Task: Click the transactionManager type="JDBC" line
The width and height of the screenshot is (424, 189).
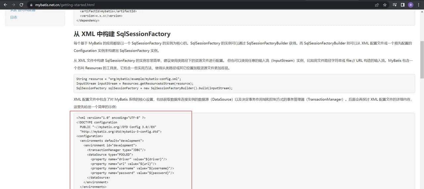Action: [x=116, y=150]
